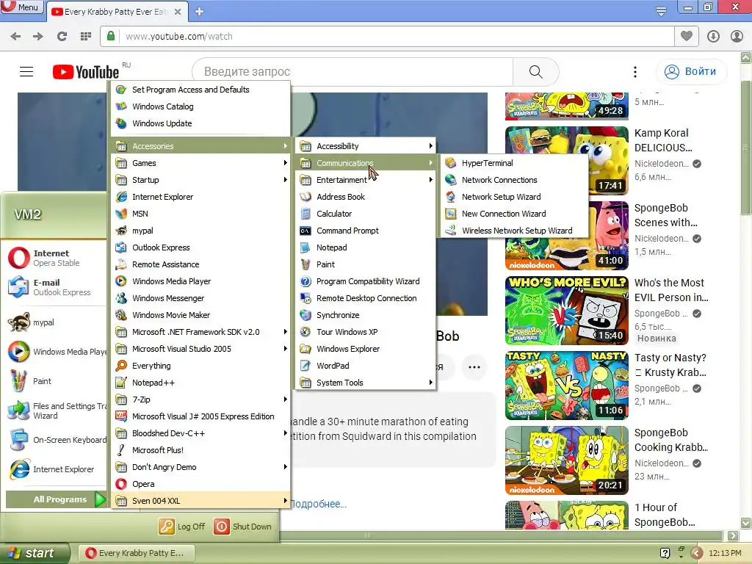Launch MSN from All Programs
Screen dimensions: 752x564
point(200,214)
